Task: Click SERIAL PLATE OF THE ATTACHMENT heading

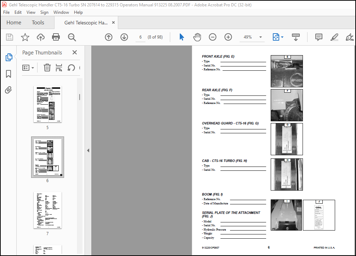Action: click(x=231, y=215)
